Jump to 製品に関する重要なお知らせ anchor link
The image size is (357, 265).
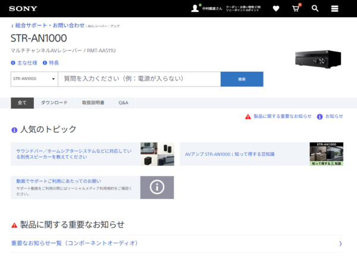pos(282,116)
